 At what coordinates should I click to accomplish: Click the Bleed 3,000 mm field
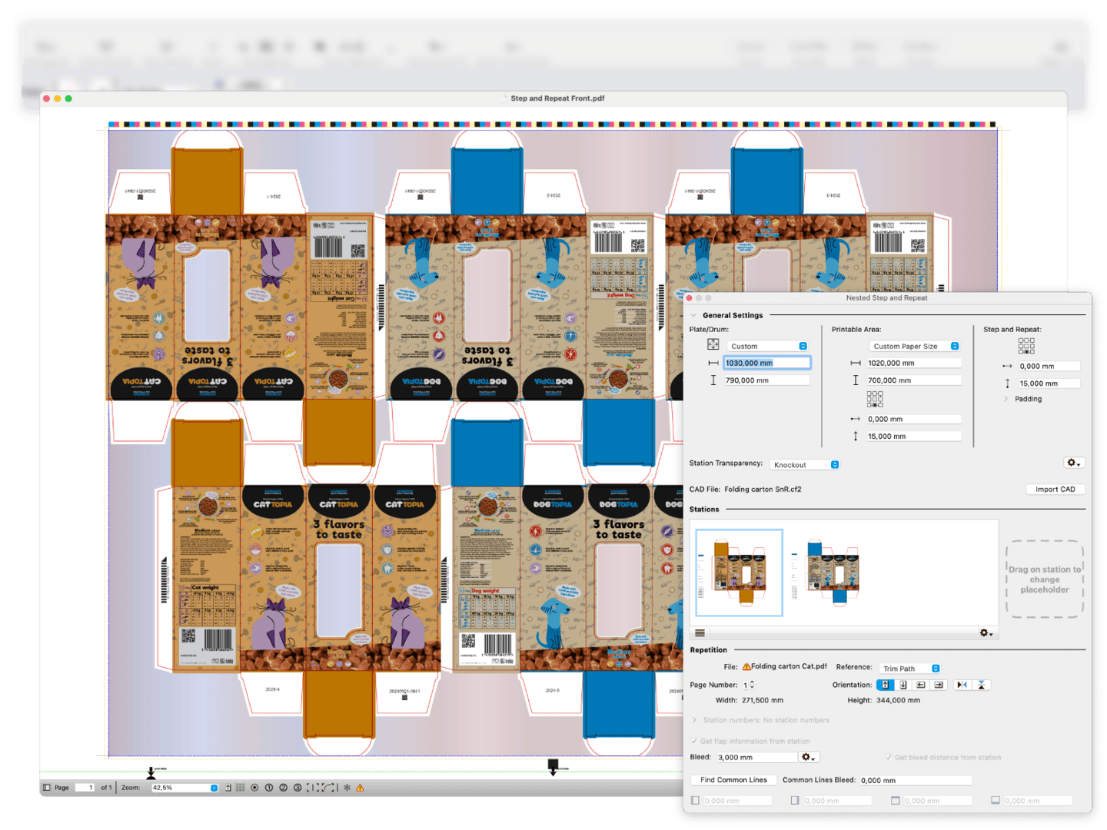pyautogui.click(x=756, y=757)
